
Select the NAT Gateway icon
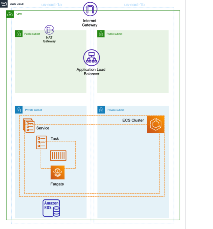click(49, 30)
